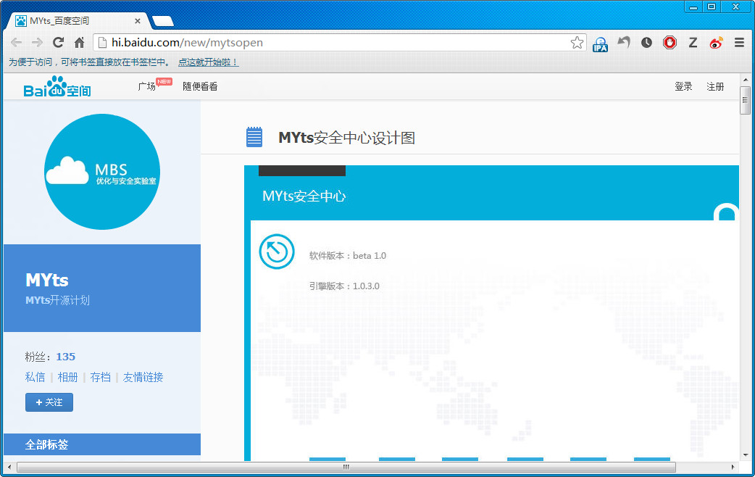This screenshot has width=755, height=477.
Task: Select the MYts_百度空间 browser tab
Action: click(77, 21)
